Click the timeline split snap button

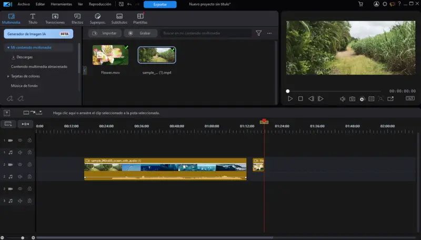[25, 124]
